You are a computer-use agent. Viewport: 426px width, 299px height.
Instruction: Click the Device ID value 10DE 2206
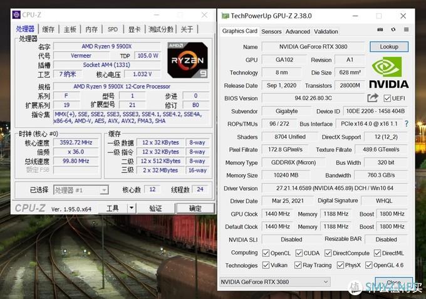(x=375, y=111)
